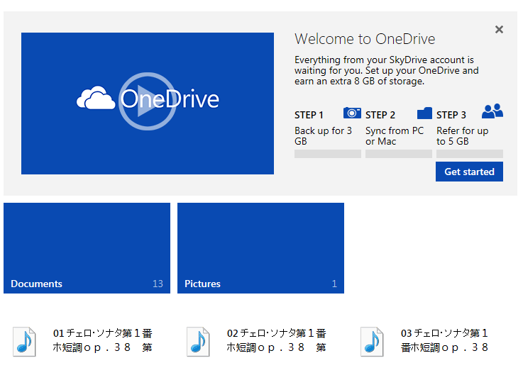Open the Pictures folder tile
The width and height of the screenshot is (523, 380).
tap(260, 248)
